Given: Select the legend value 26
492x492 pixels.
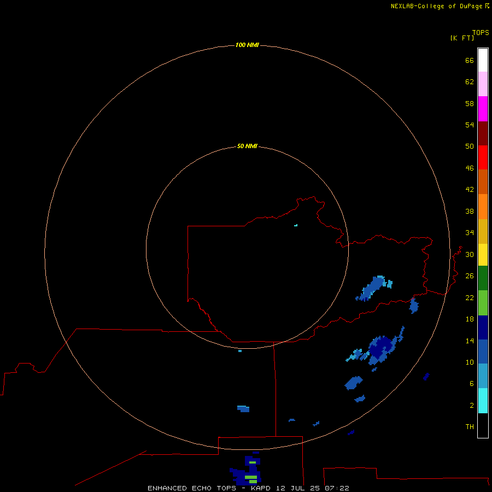Looking at the screenshot, I should tap(470, 276).
